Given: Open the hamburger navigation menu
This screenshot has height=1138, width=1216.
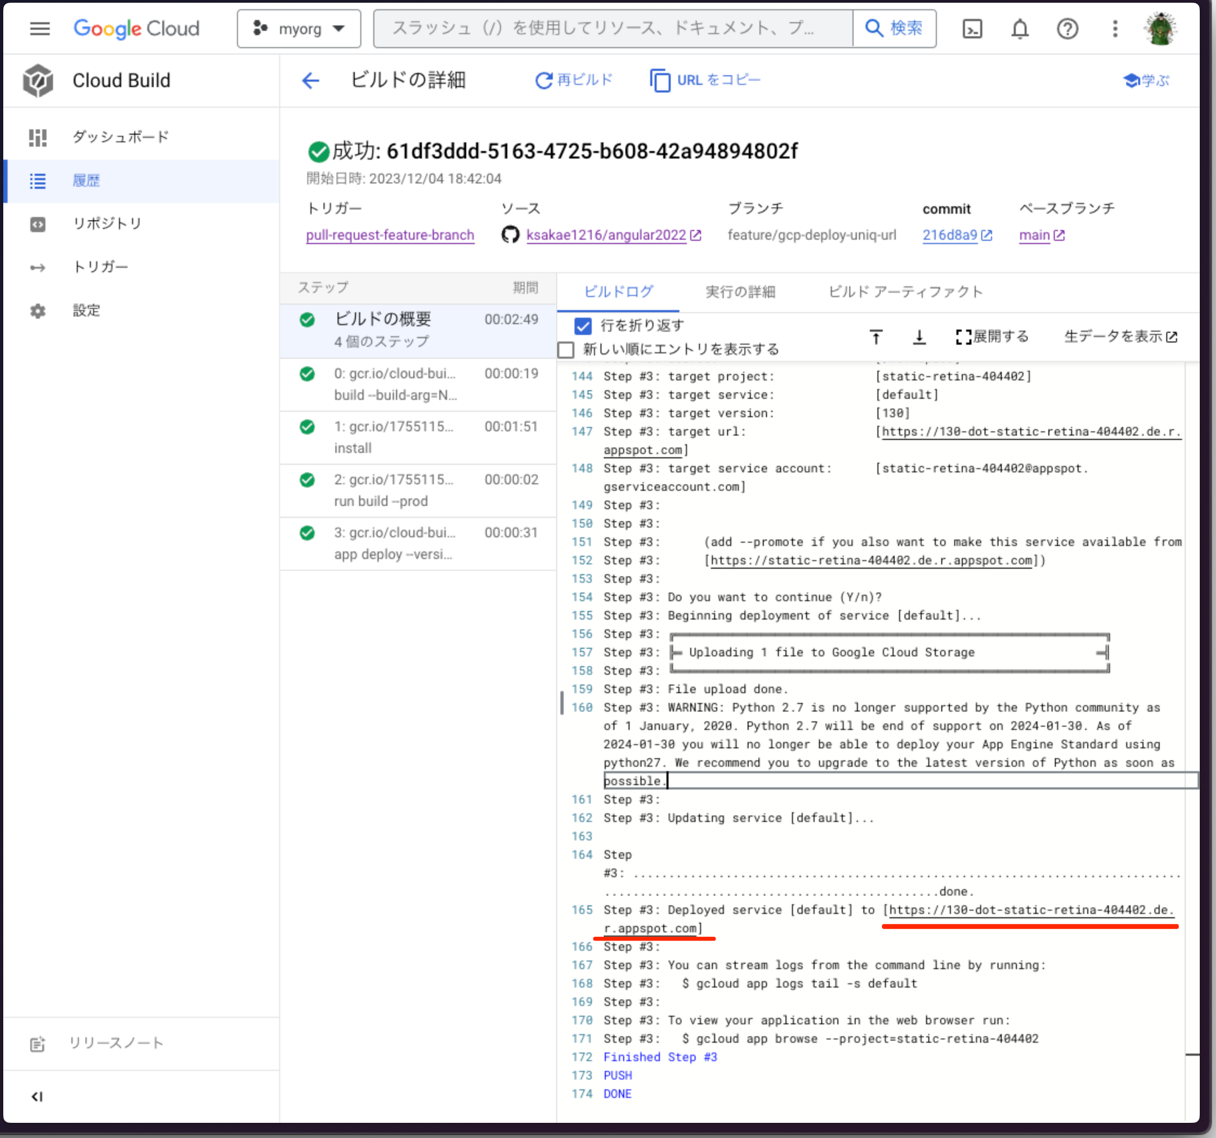Looking at the screenshot, I should [40, 29].
